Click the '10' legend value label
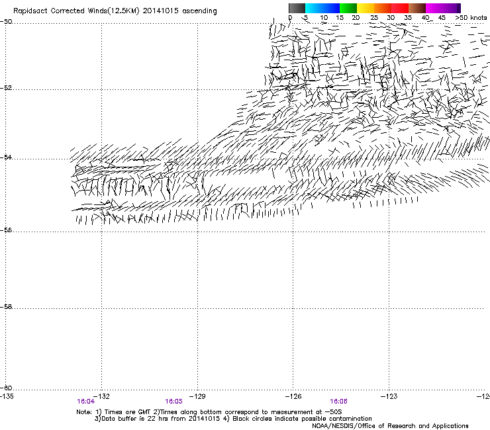This screenshot has width=490, height=430. [324, 18]
